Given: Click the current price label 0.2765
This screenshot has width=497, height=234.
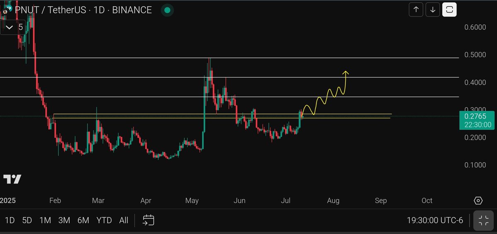Looking at the screenshot, I should [478, 116].
